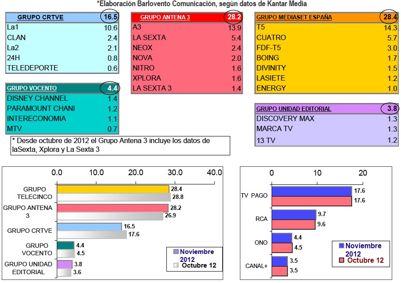Click the T5 row label

261,27
